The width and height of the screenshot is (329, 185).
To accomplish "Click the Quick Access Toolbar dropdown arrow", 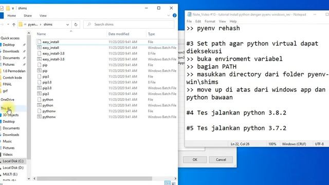I will pos(13,8).
